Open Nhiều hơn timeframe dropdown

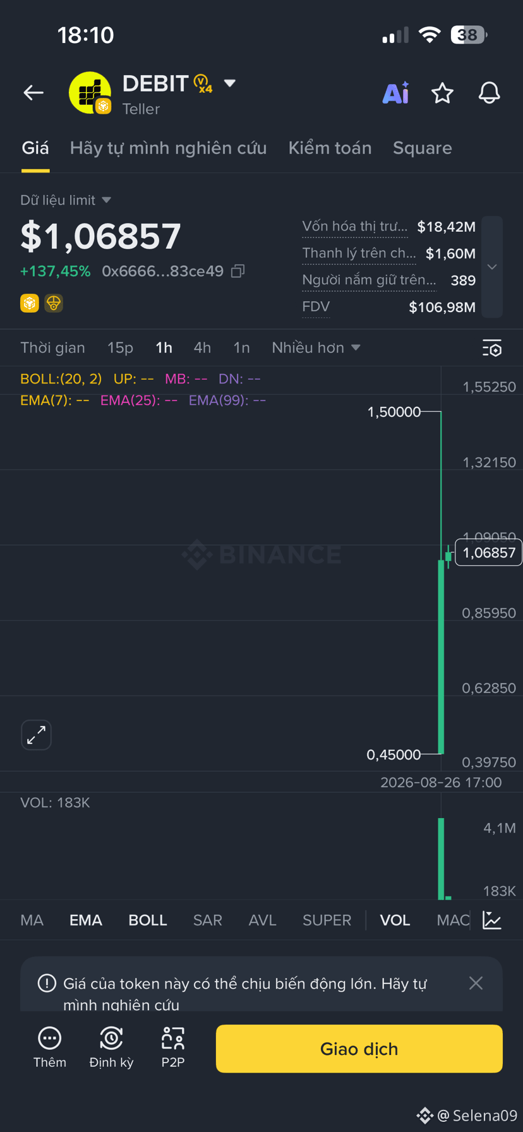(x=316, y=347)
